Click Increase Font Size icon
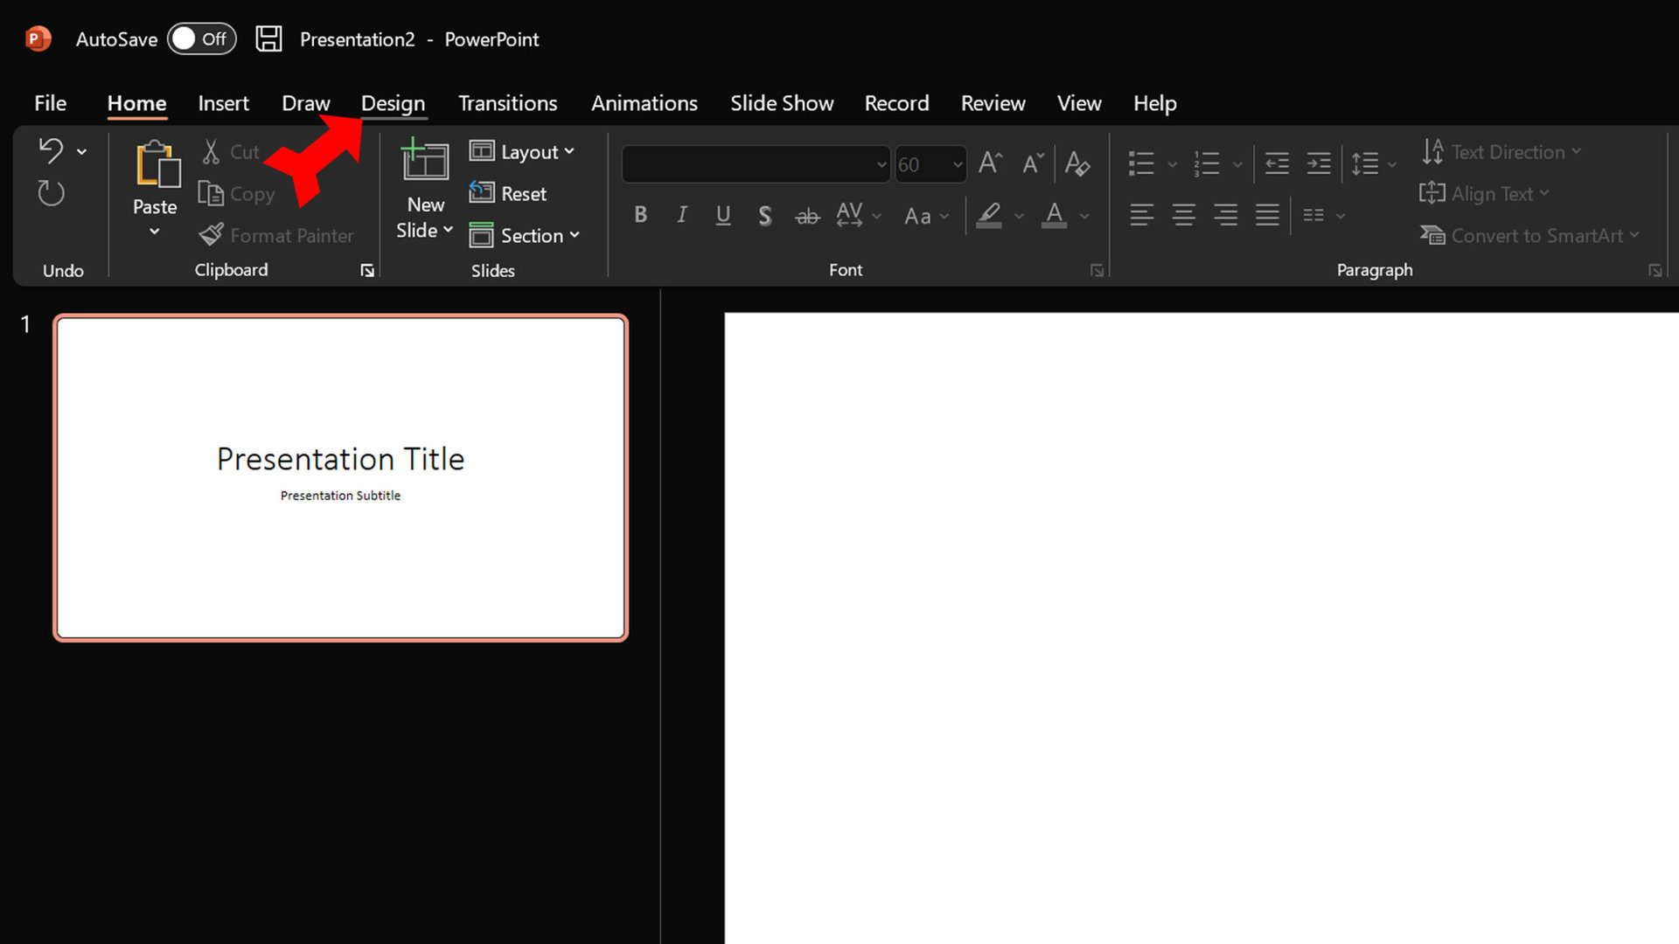This screenshot has height=944, width=1679. pyautogui.click(x=990, y=163)
